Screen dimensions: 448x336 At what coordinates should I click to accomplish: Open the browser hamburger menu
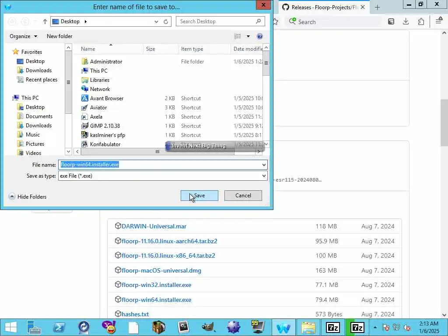439,21
